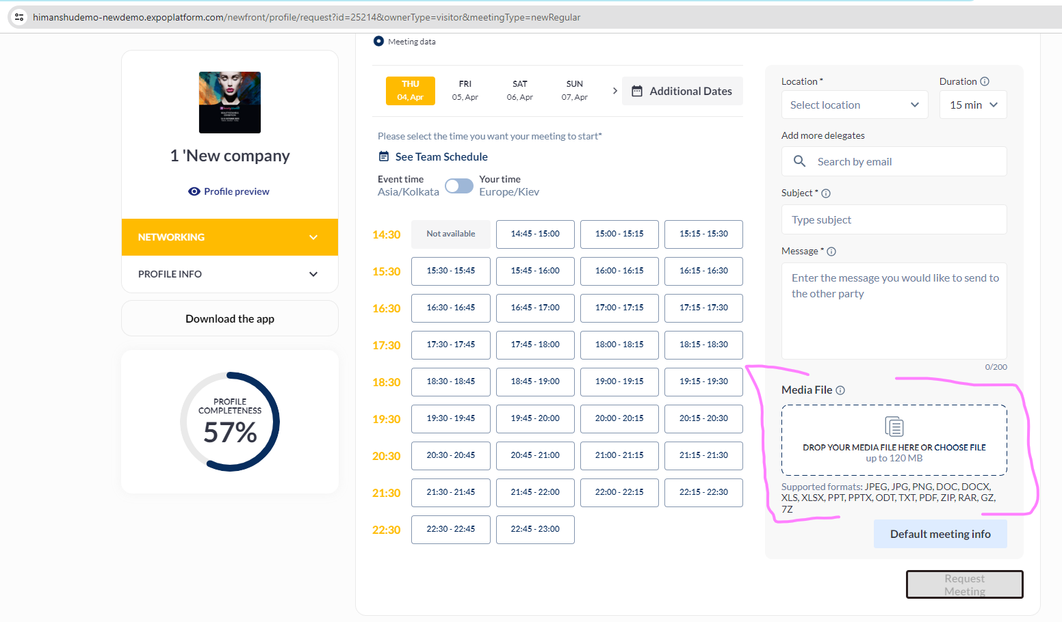The image size is (1062, 622).
Task: Toggle Event time to Your time switch
Action: [x=458, y=186]
